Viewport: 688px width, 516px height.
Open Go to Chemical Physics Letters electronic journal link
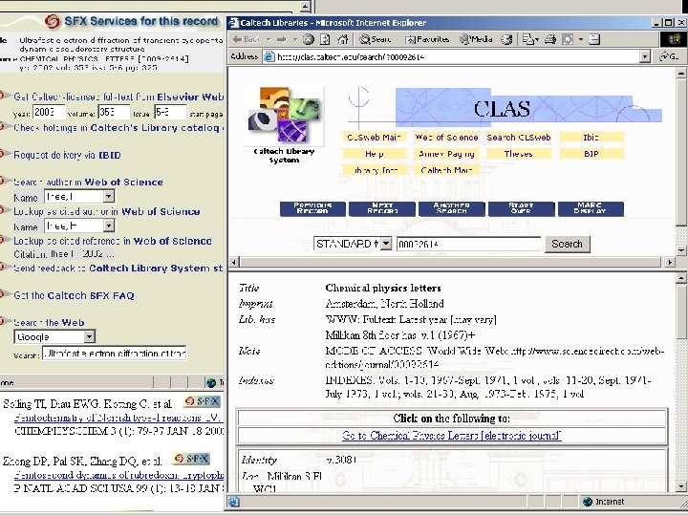[x=451, y=436]
